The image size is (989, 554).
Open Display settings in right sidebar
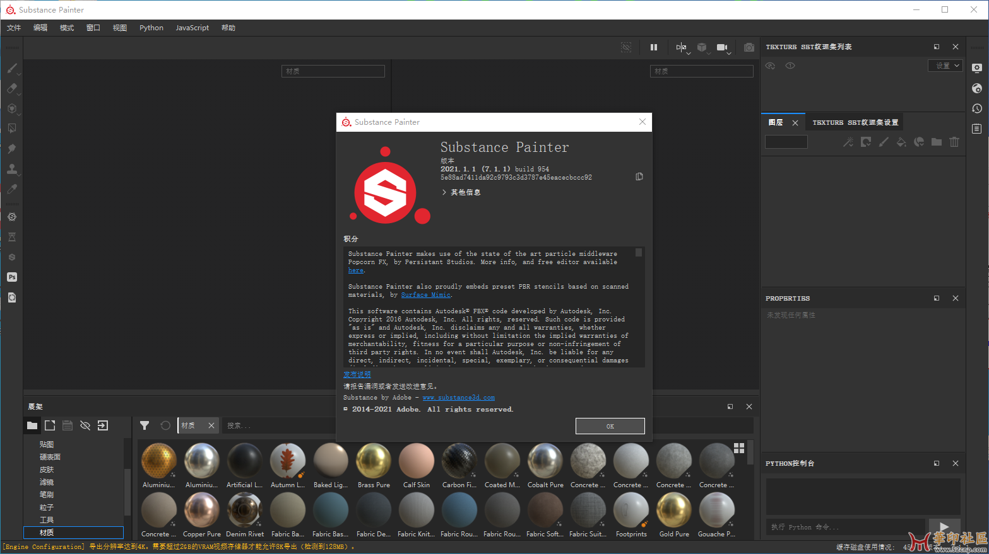[977, 68]
